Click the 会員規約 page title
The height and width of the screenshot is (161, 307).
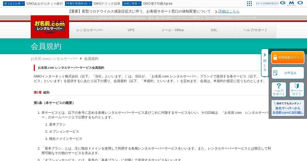pos(46,46)
